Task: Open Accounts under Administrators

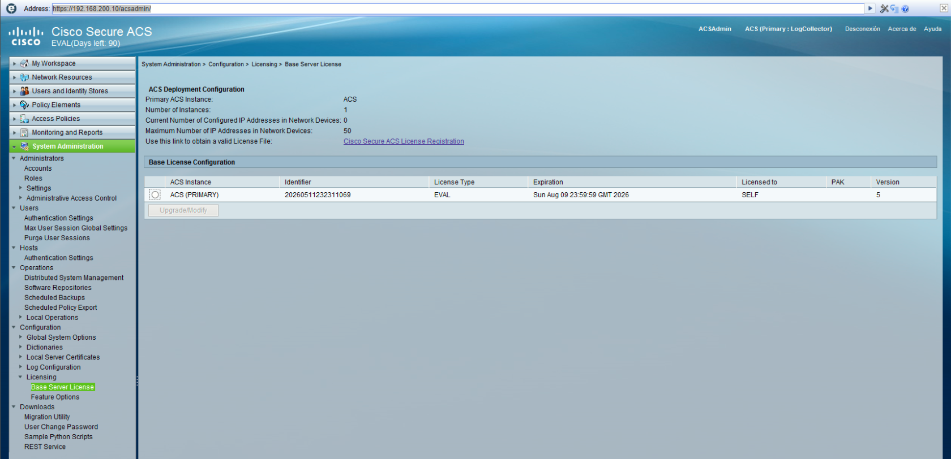Action: click(38, 168)
